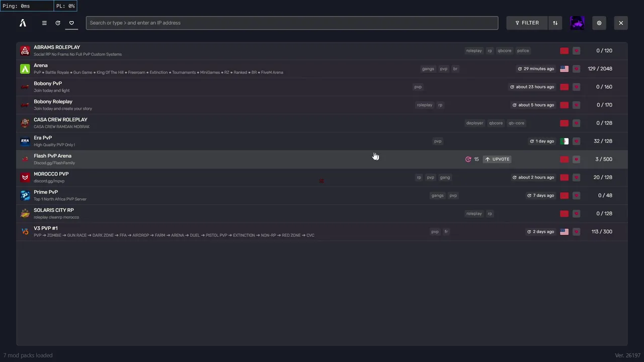This screenshot has height=362, width=644.
Task: Open the purple user avatar
Action: 577,23
